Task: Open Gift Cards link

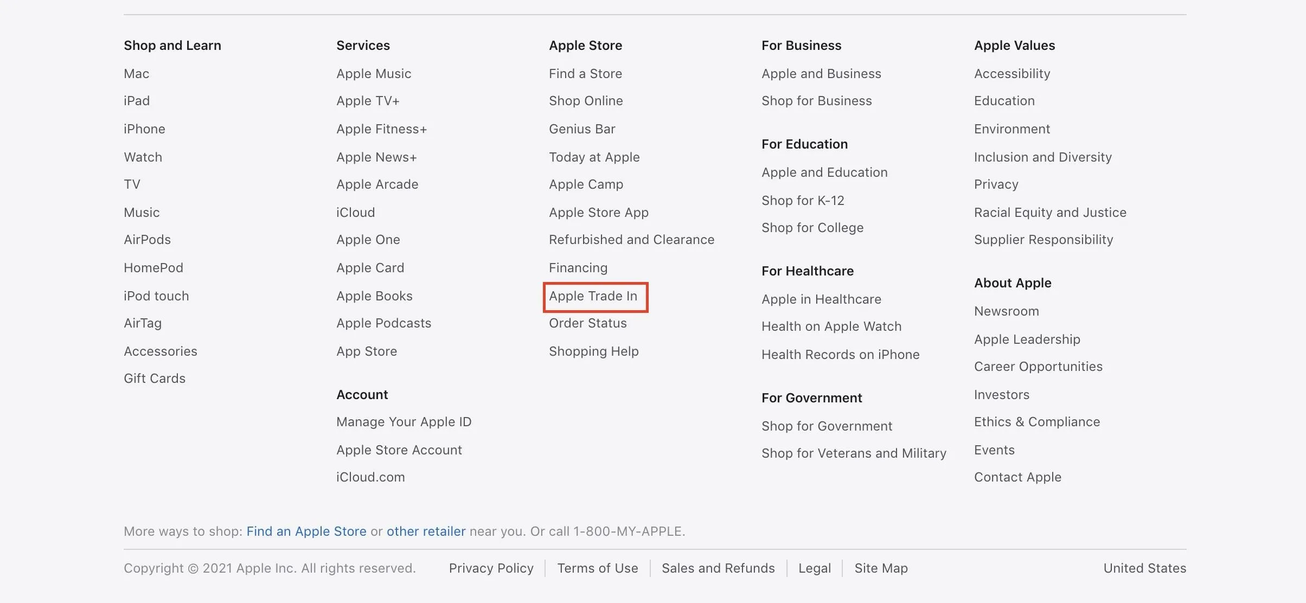Action: [155, 379]
